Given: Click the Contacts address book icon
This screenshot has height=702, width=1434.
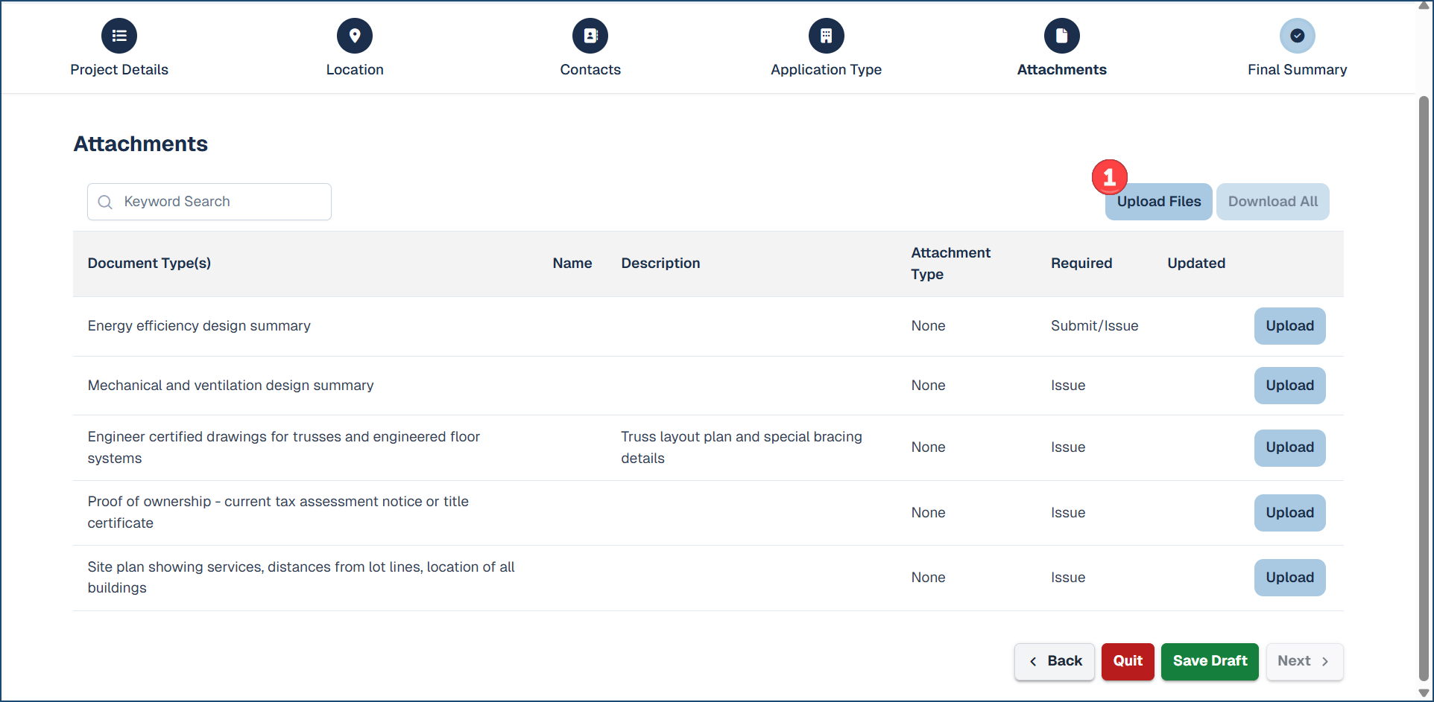Looking at the screenshot, I should [590, 36].
